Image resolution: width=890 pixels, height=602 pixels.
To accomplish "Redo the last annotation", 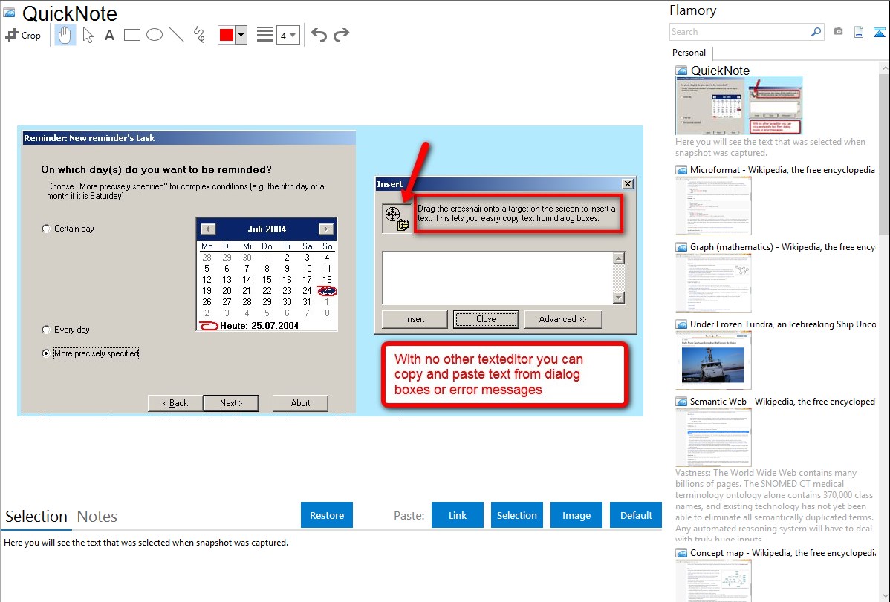I will click(x=341, y=35).
